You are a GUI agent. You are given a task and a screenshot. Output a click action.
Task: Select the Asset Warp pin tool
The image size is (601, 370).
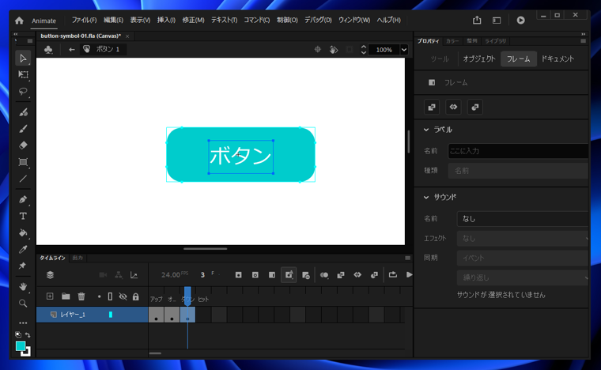(x=23, y=266)
